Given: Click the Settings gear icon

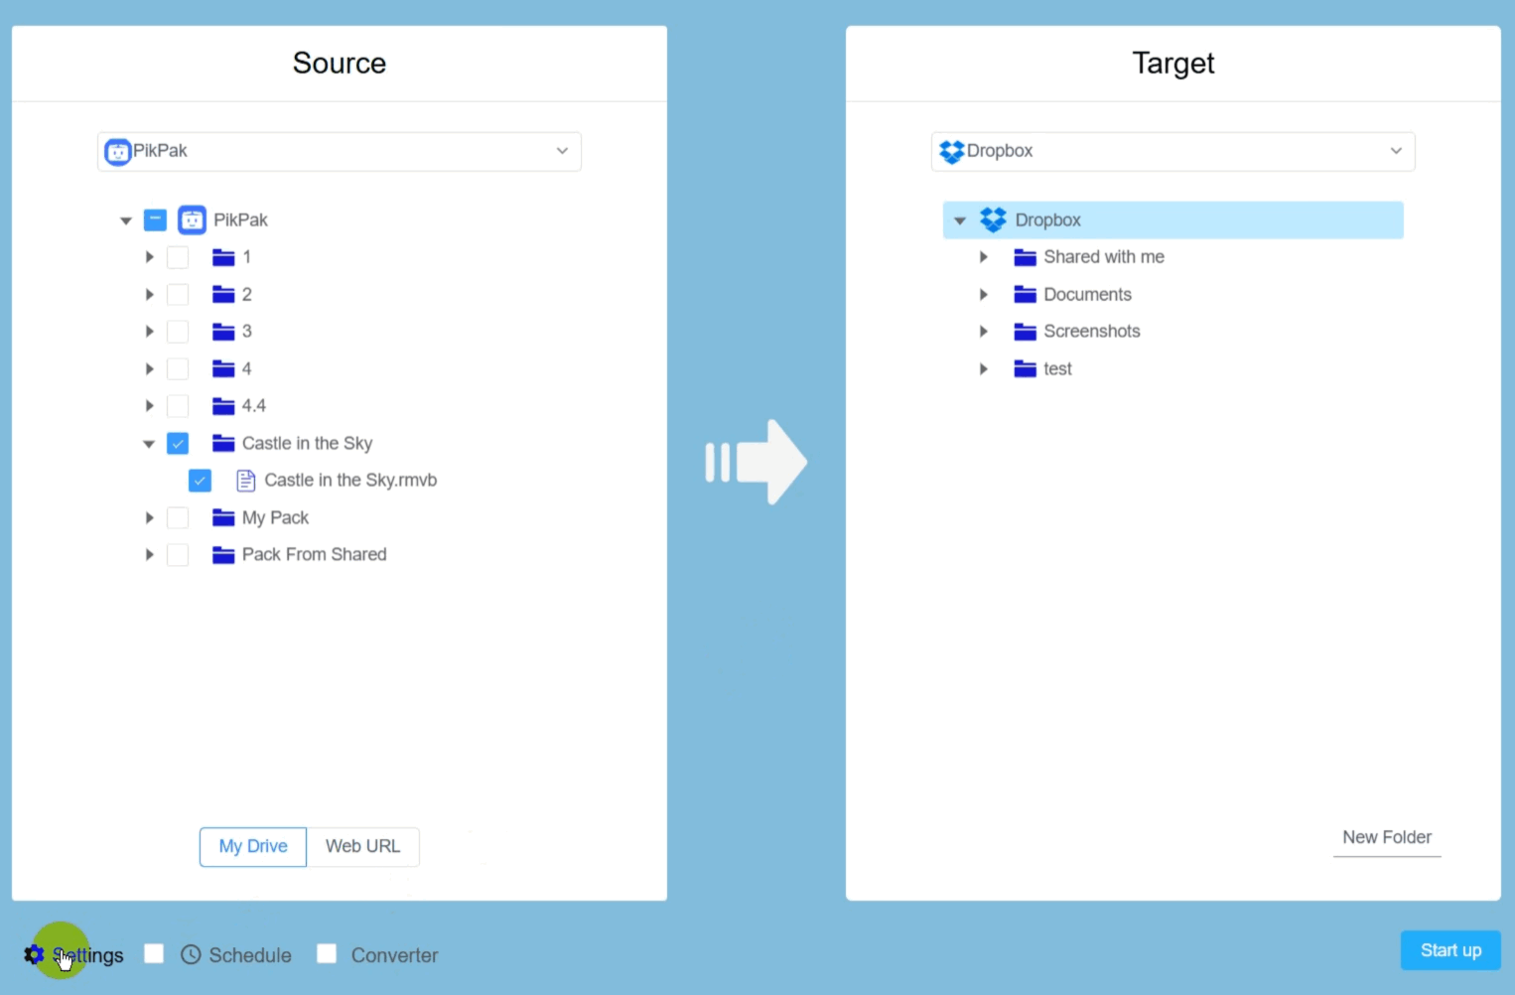Looking at the screenshot, I should pos(34,954).
